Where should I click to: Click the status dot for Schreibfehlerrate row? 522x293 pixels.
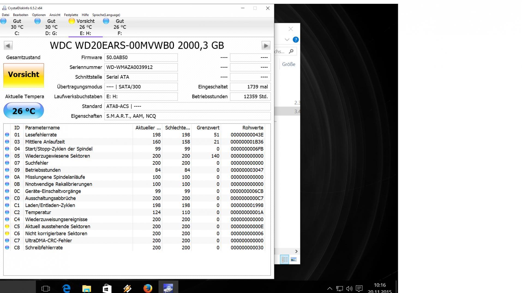coord(7,248)
